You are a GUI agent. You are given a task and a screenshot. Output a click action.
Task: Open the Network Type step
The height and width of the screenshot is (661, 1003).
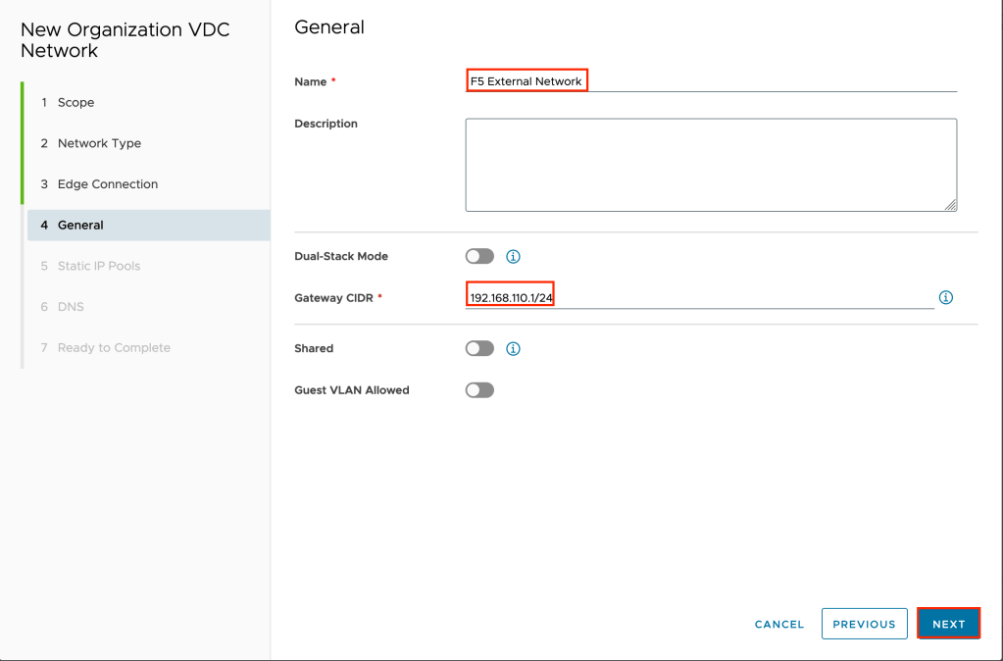click(99, 143)
